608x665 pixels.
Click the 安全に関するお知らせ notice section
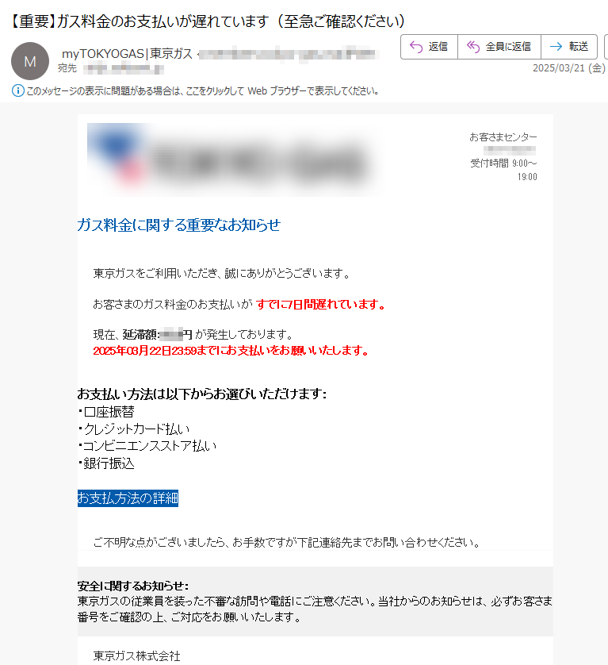[315, 602]
